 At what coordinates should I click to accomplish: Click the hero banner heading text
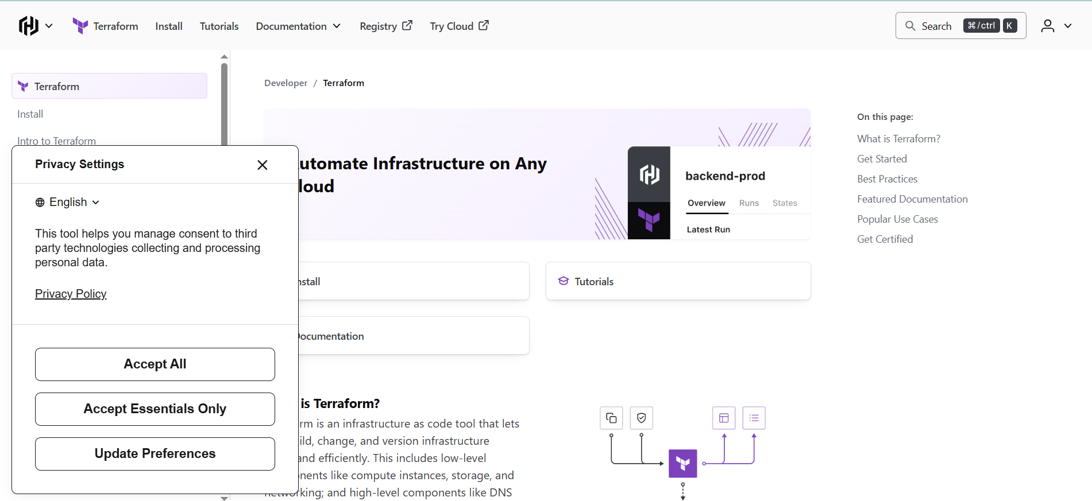(423, 175)
